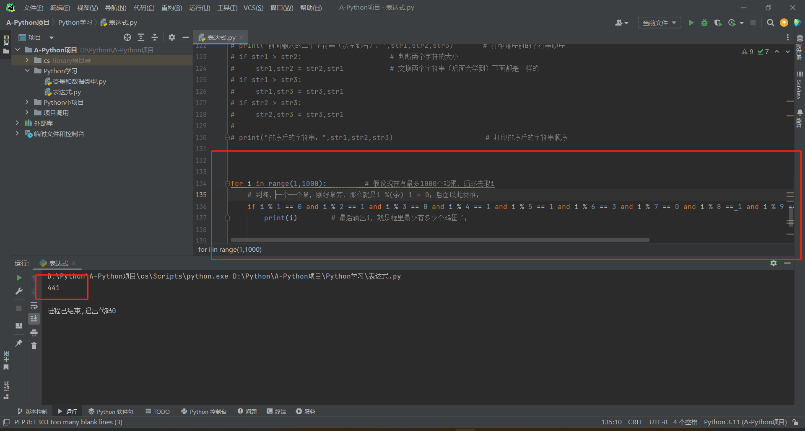Viewport: 805px width, 431px height.
Task: Click the Debug bug icon
Action: 704,23
